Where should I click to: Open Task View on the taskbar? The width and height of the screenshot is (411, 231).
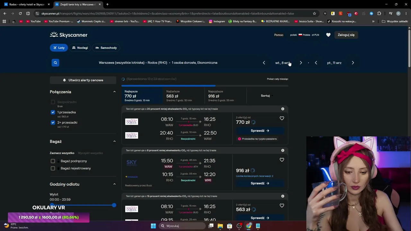click(x=211, y=226)
